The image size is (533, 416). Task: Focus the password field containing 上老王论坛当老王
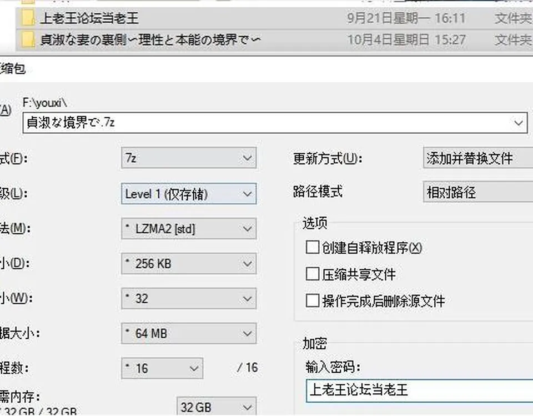pyautogui.click(x=420, y=390)
